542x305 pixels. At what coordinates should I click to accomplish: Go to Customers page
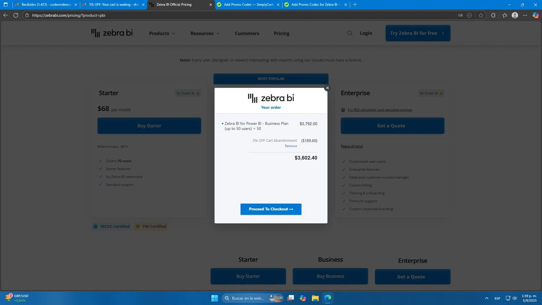[247, 33]
